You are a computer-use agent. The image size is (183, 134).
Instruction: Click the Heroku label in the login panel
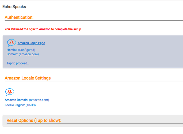click(12, 50)
